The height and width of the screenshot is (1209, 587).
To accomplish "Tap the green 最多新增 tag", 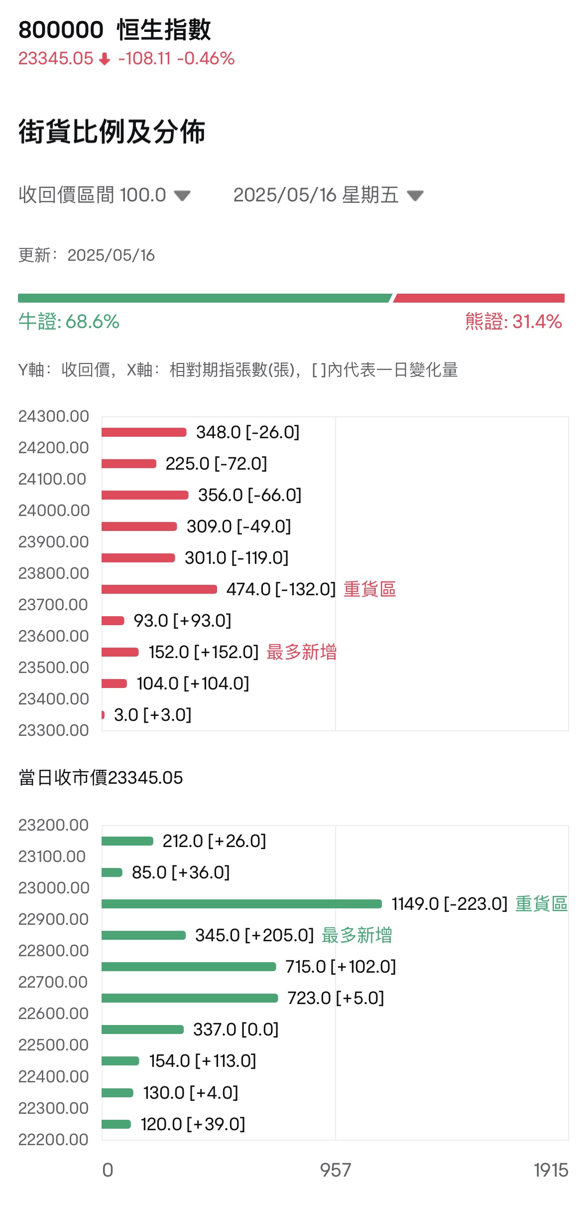I will 356,935.
